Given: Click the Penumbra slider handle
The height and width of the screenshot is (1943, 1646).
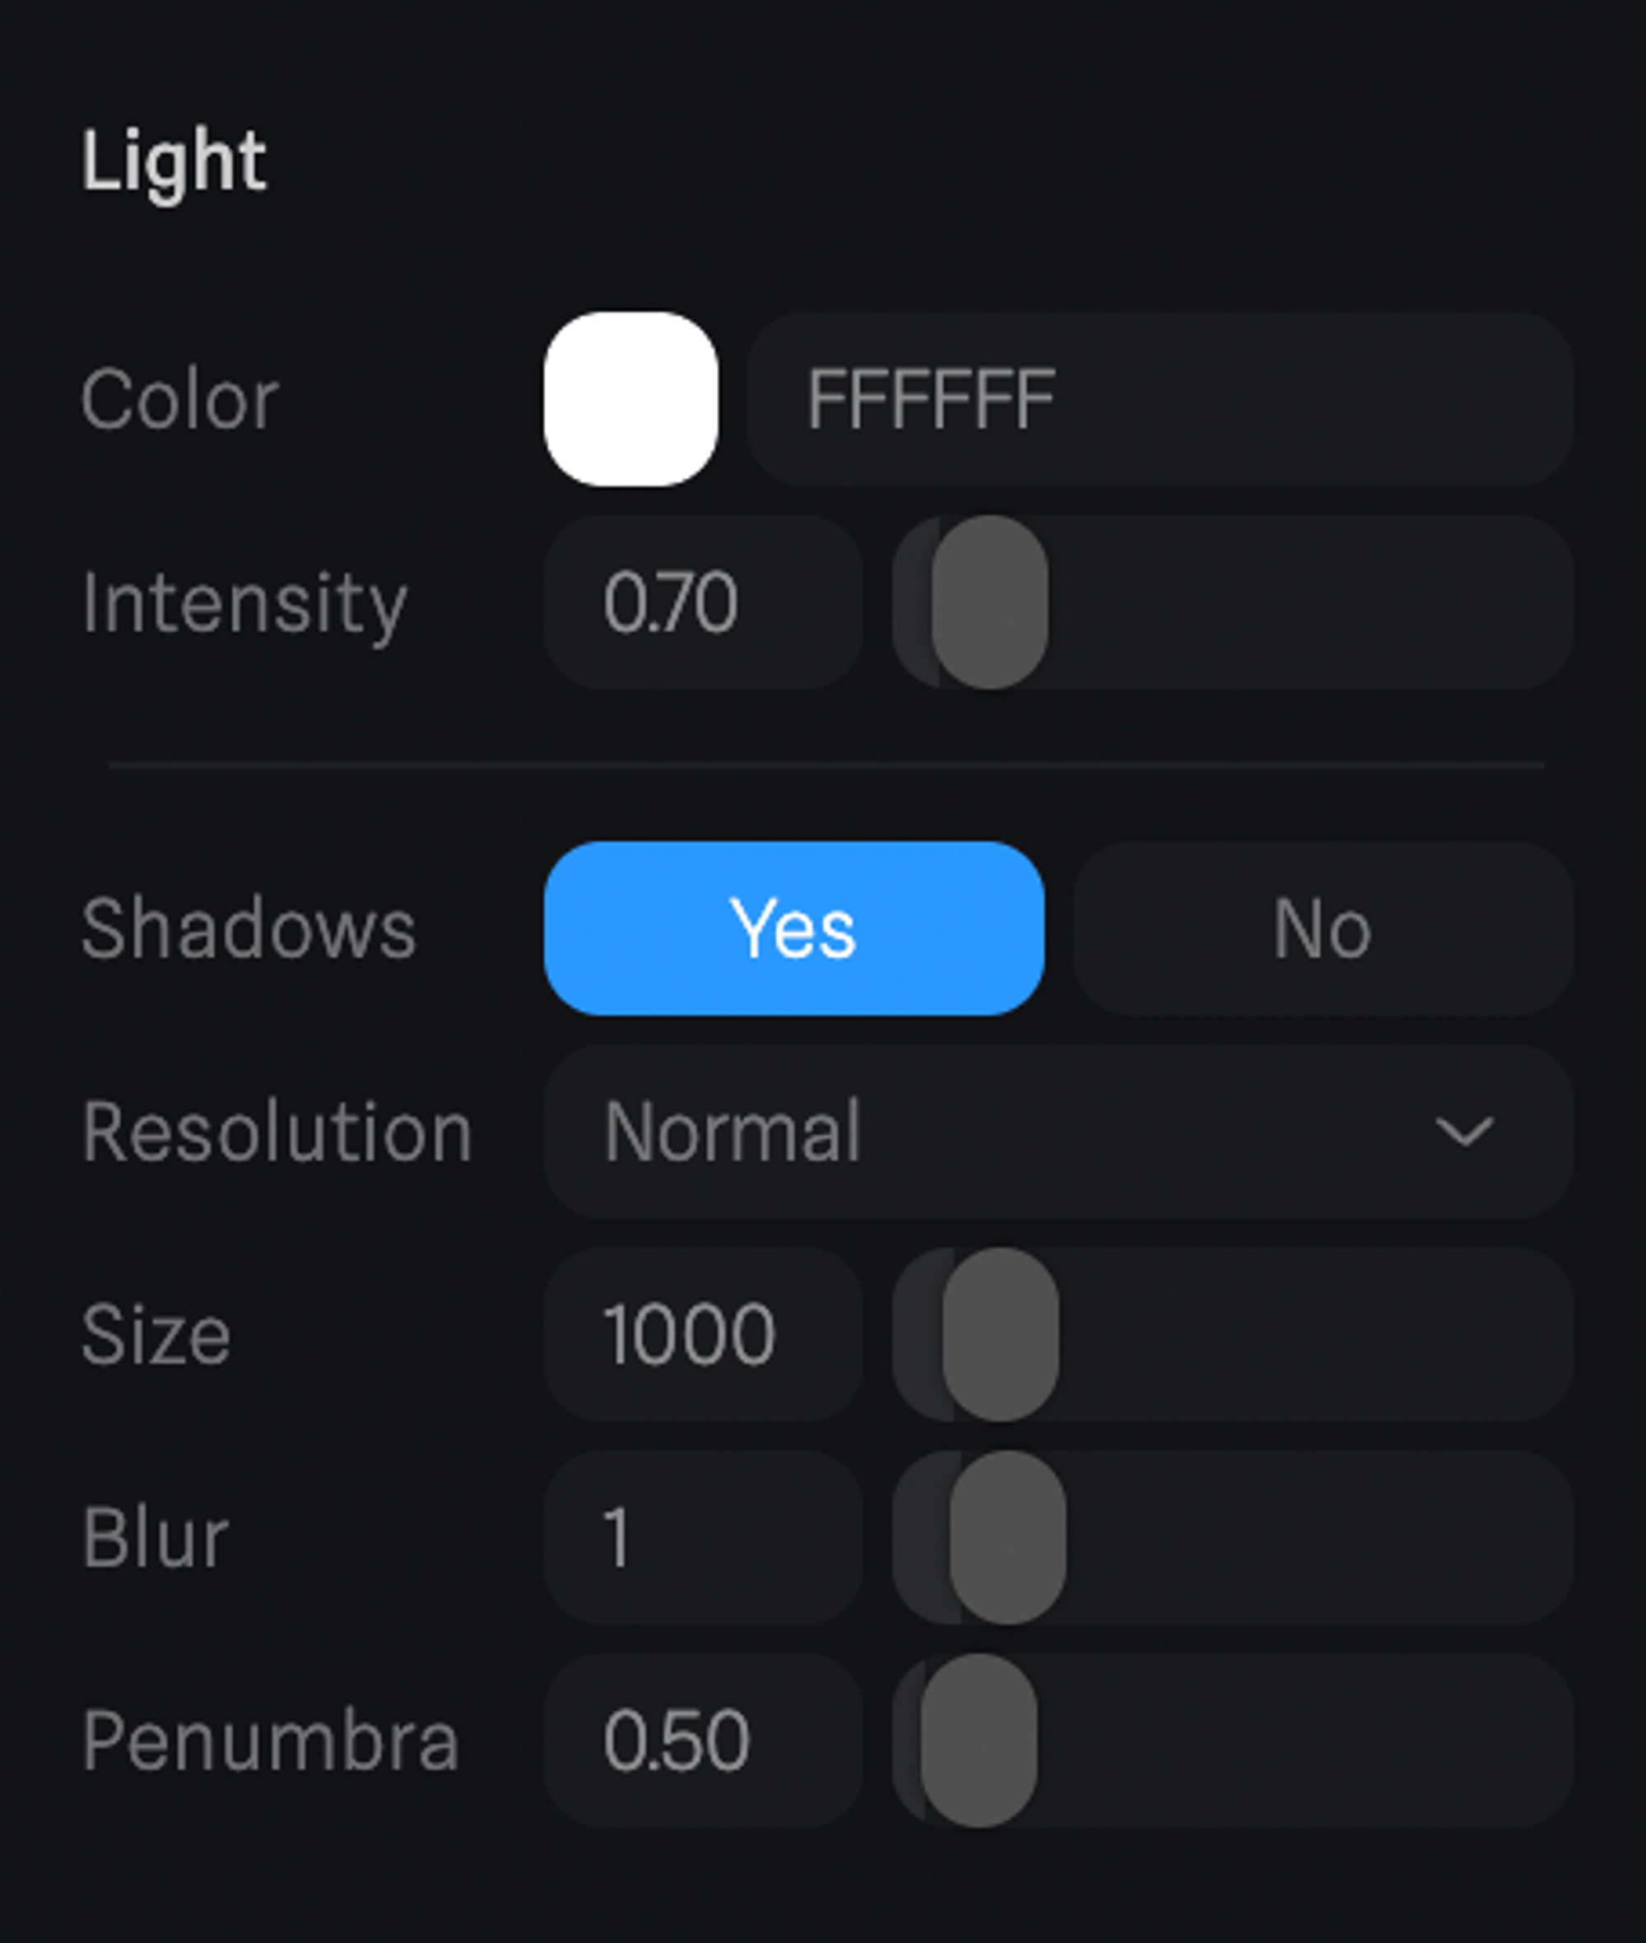Looking at the screenshot, I should [x=979, y=1741].
